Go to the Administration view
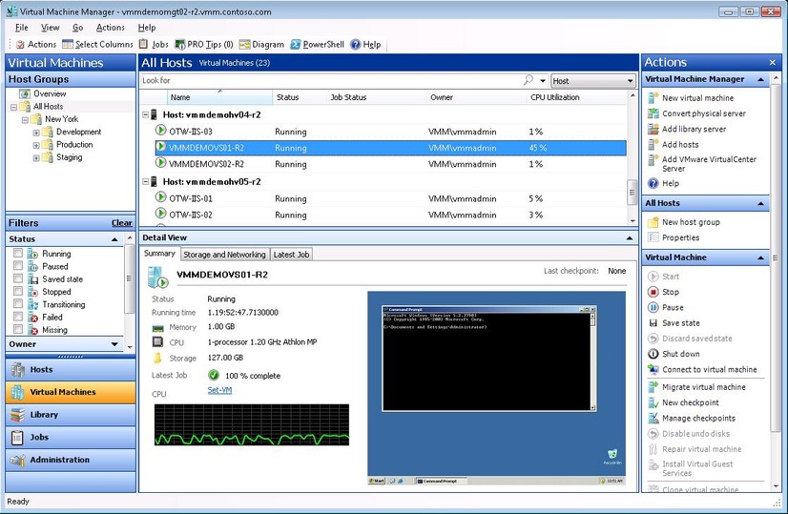 [71, 460]
